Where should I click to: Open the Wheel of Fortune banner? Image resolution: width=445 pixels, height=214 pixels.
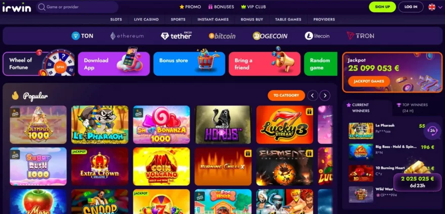pos(38,64)
